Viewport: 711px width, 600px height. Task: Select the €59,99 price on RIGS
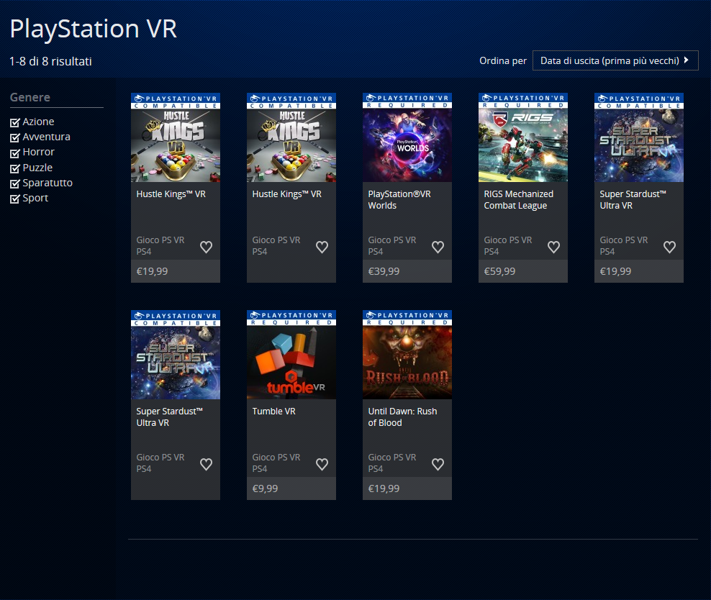point(499,271)
